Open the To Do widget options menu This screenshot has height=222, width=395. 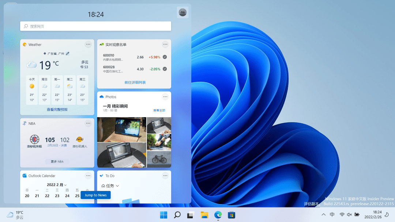coord(165,176)
